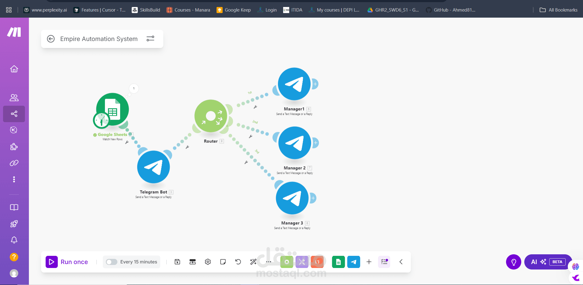Viewport: 583px width, 285px height.
Task: Open the green Flow control tools button
Action: click(x=287, y=262)
